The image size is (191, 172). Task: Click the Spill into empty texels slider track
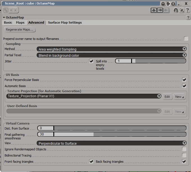(159, 61)
